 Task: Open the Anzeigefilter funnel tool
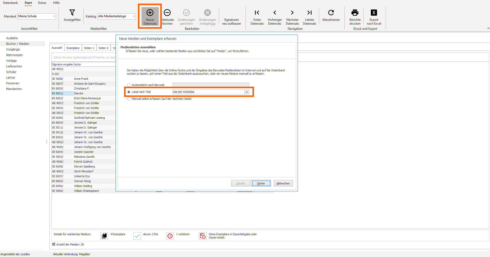72,15
